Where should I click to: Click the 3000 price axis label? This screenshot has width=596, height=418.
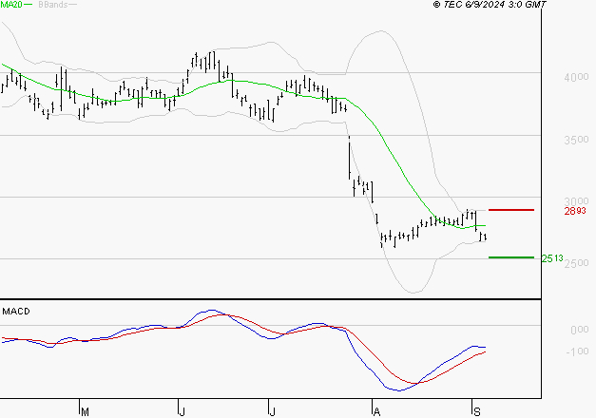[576, 201]
